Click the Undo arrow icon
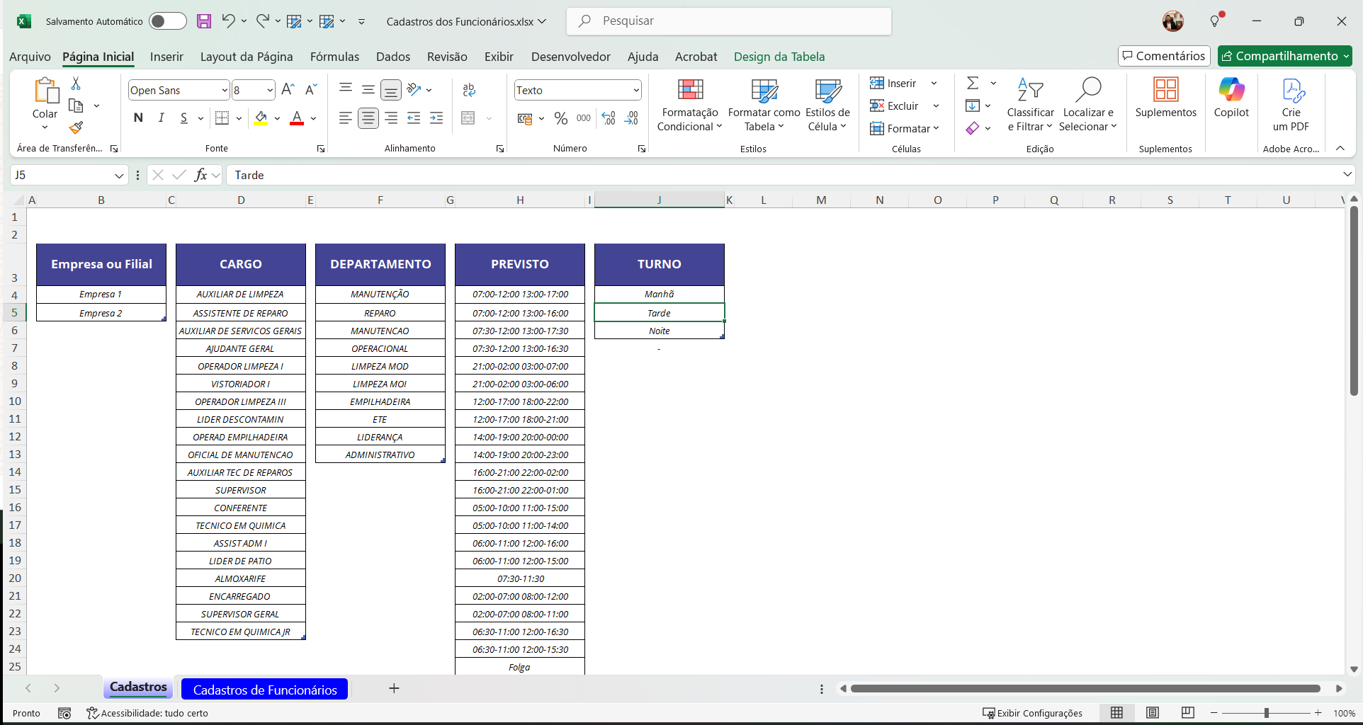This screenshot has height=725, width=1363. point(228,21)
